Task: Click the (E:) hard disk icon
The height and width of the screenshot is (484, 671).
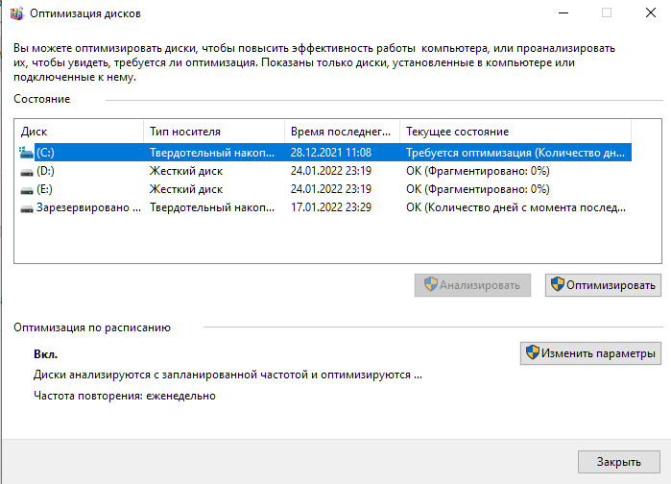Action: (x=26, y=188)
